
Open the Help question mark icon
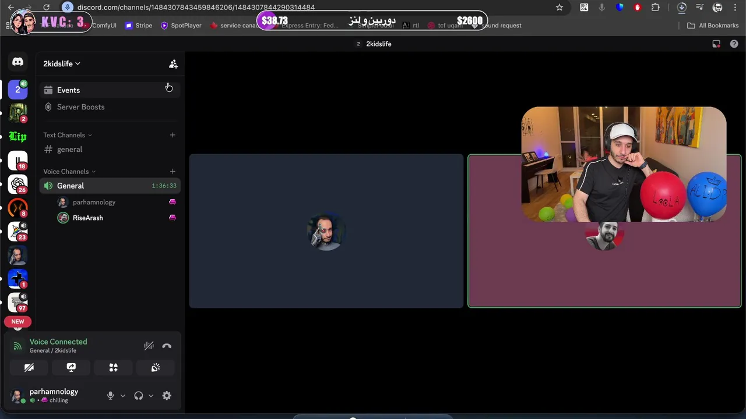(734, 44)
